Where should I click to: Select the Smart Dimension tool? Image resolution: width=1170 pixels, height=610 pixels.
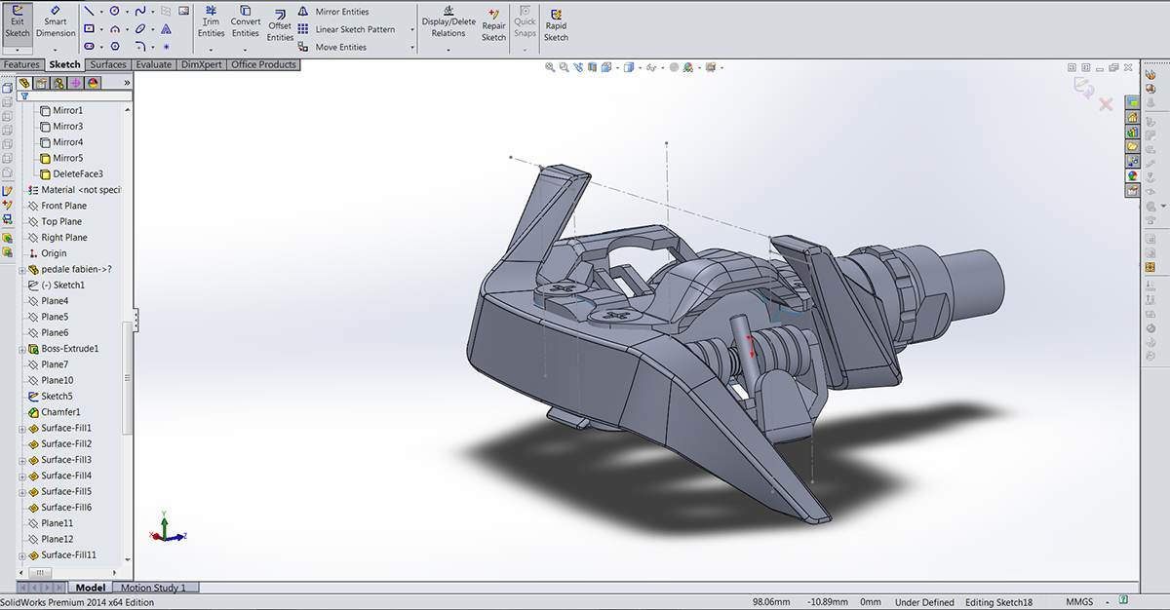(56, 22)
